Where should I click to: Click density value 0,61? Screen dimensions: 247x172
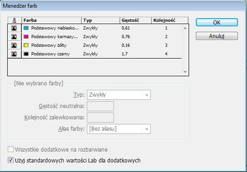pos(126,28)
